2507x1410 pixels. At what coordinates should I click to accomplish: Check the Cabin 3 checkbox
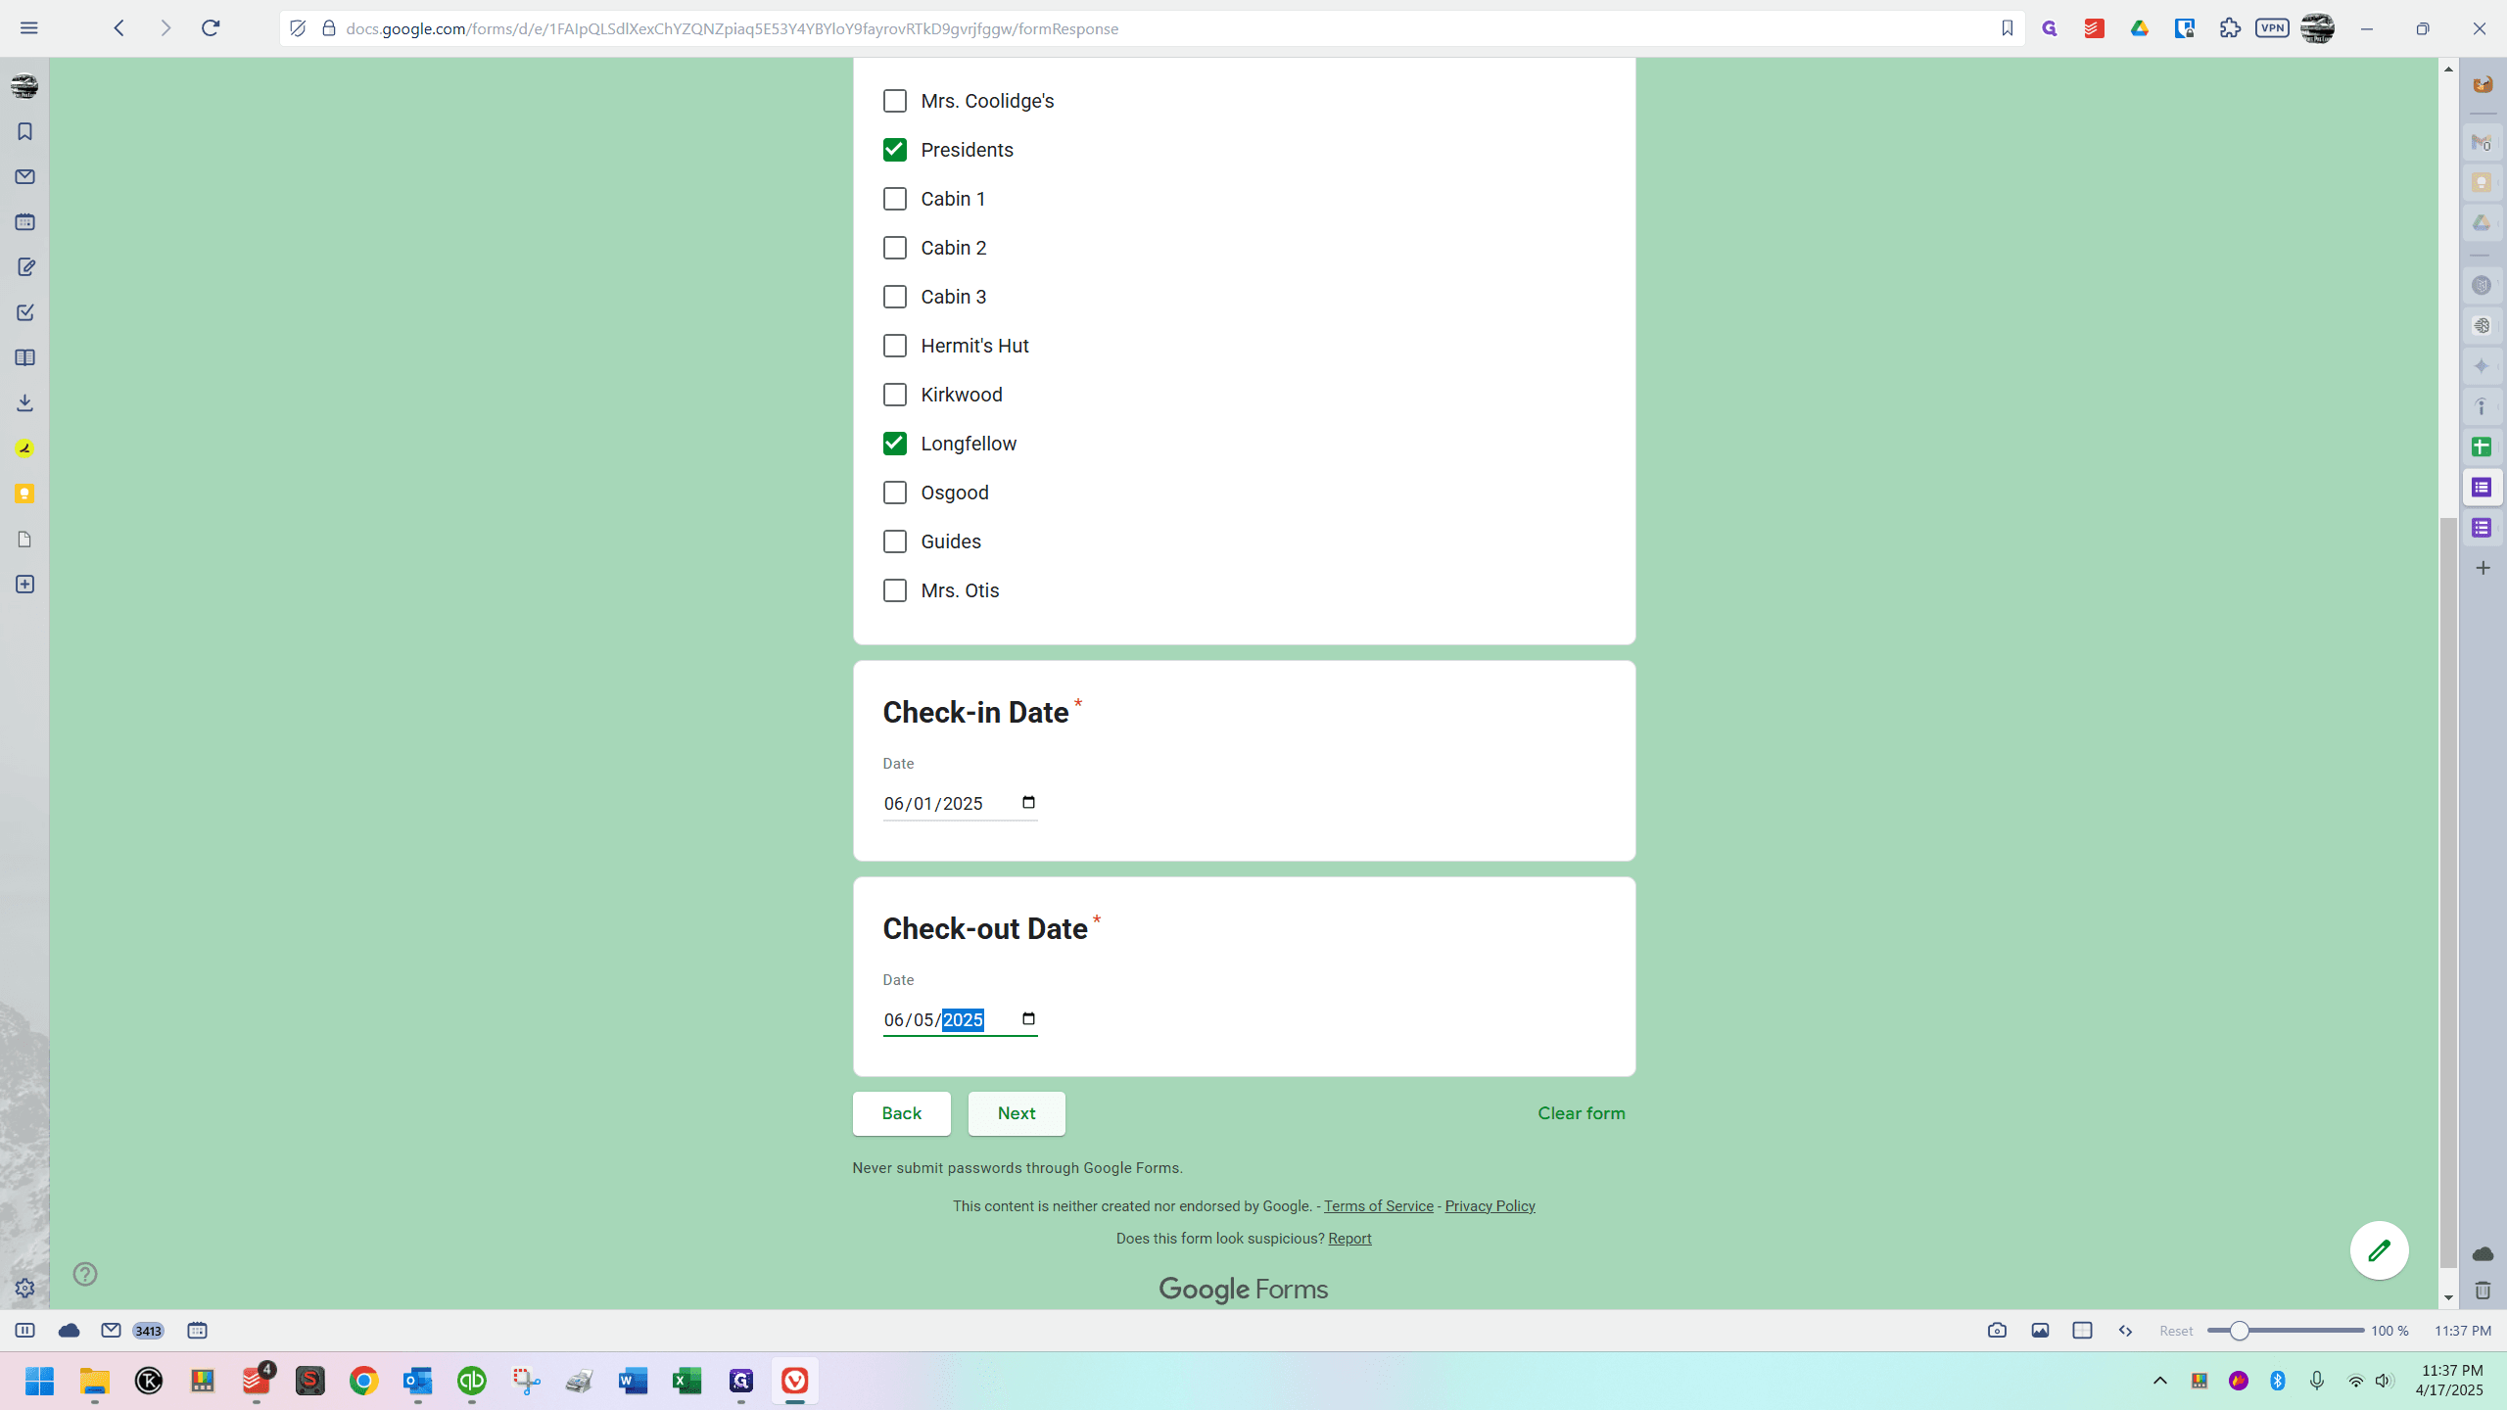[894, 297]
